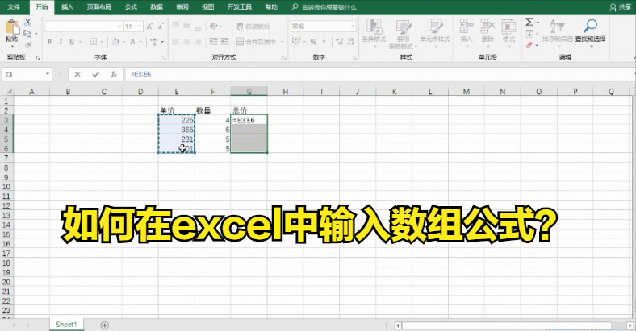Decrease font size with smaller A
636x331 pixels.
[x=161, y=27]
